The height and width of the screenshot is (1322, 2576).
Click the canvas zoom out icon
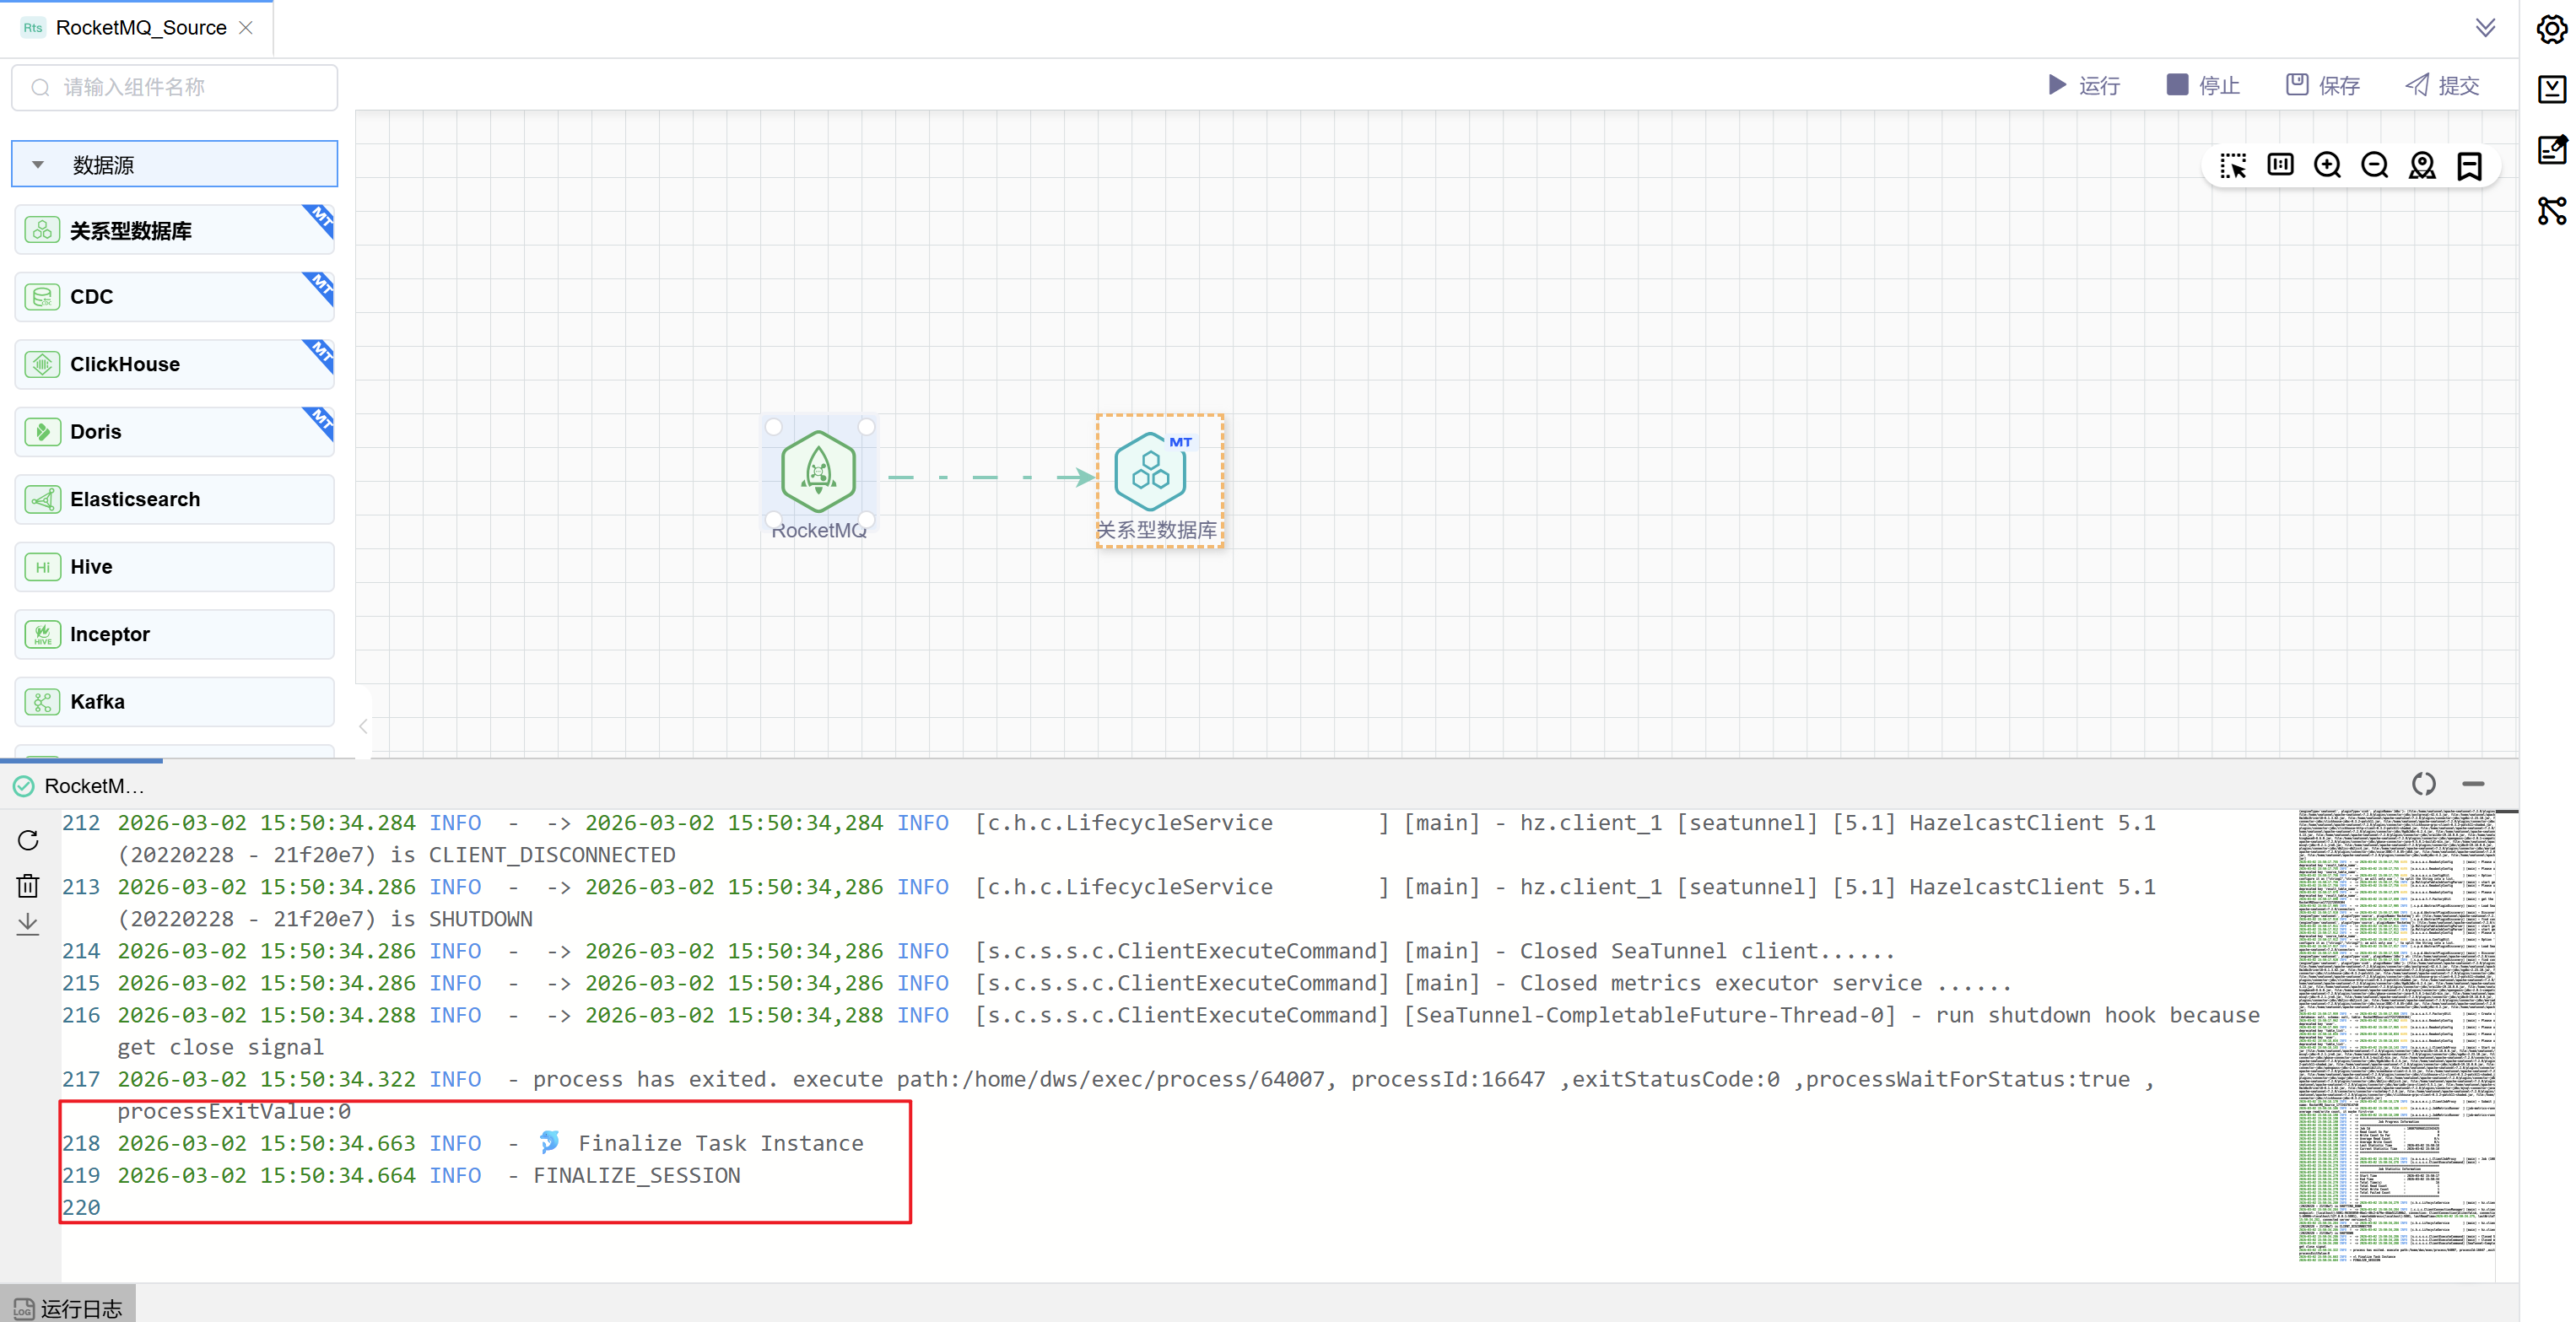(2374, 165)
